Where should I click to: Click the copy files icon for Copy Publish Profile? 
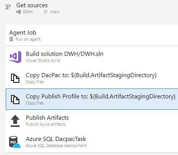click(x=15, y=100)
